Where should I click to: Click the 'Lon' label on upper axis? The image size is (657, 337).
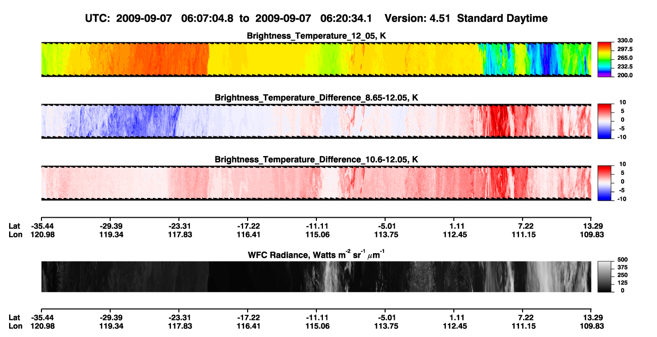click(15, 235)
